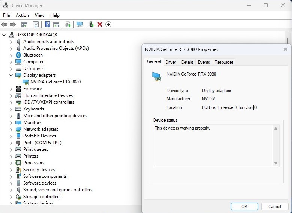Select Audio Processing Objects (APOs) row
The image size is (292, 213).
click(56, 48)
